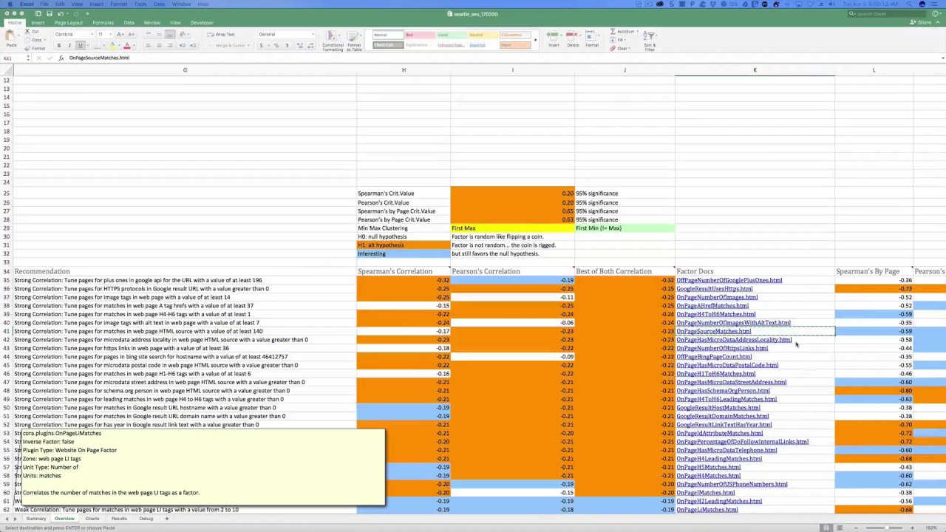
Task: Click the Save icon in title bar
Action: click(50, 13)
